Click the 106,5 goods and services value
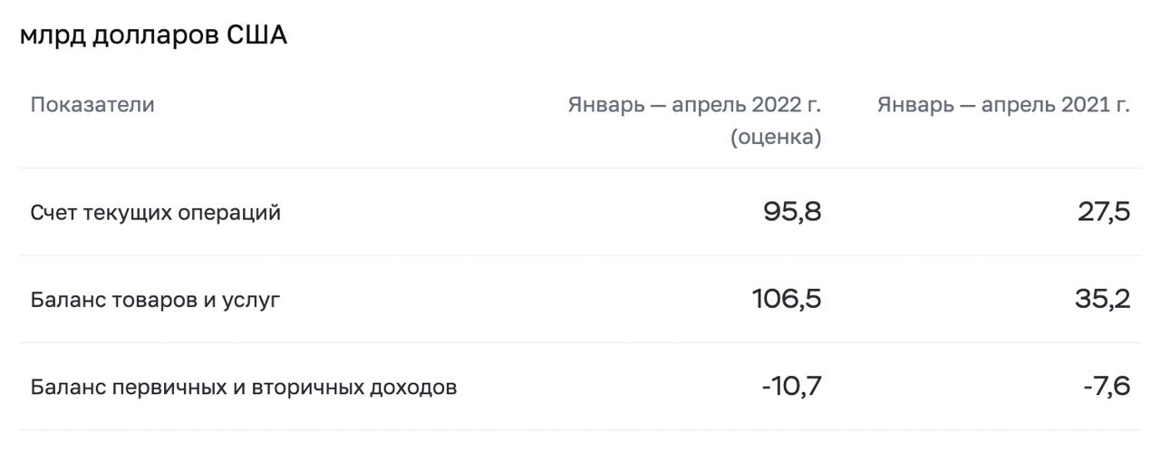Screen dimensions: 1160x461 click(787, 299)
